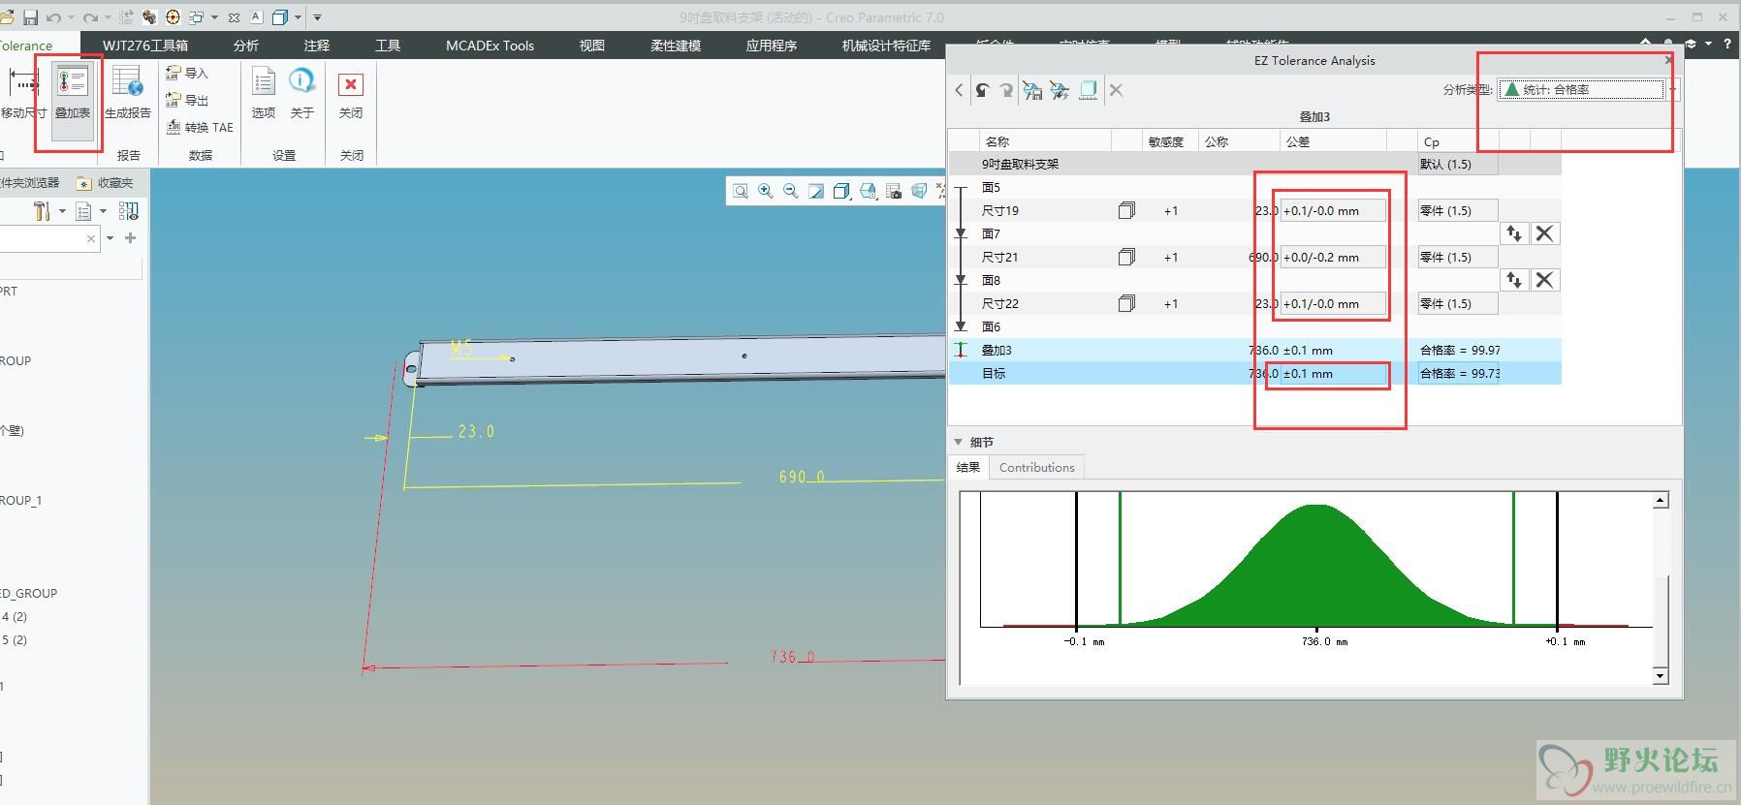1741x805 pixels.
Task: Open the MCADEx Tools ribbon tab
Action: [490, 46]
